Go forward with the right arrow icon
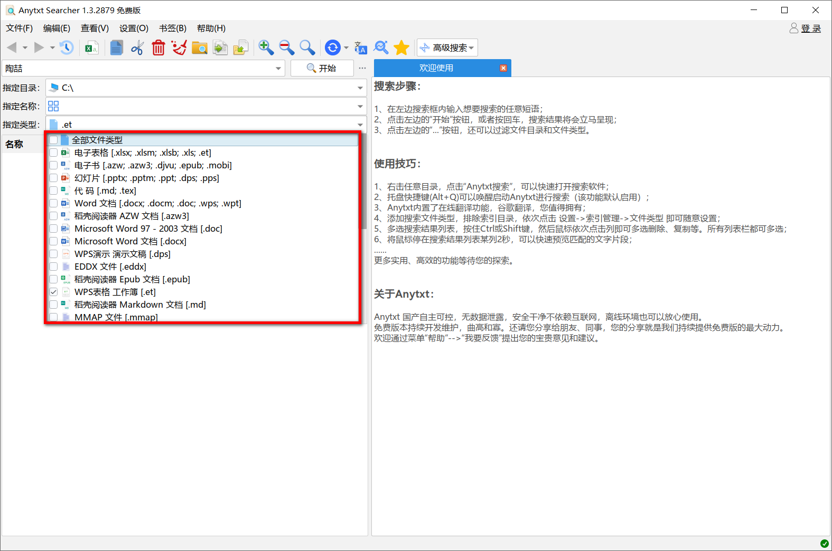 (x=39, y=47)
